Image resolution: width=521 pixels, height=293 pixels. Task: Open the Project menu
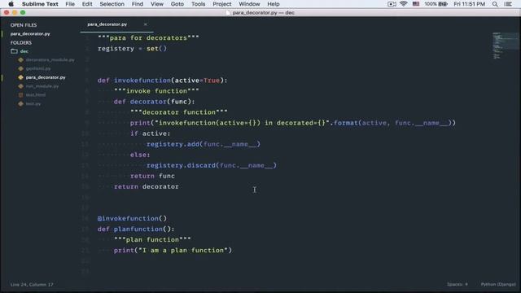(x=222, y=4)
